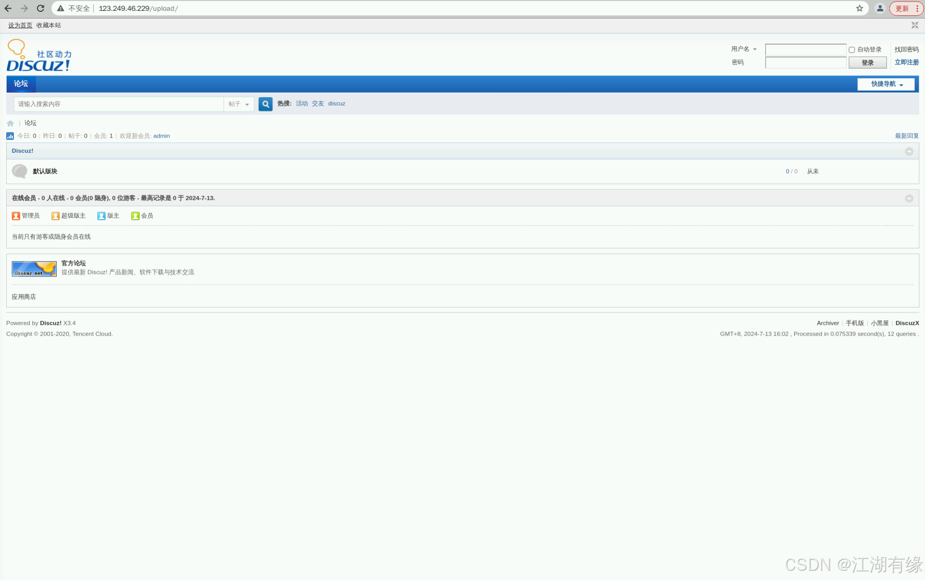Open the 帖子 search type dropdown
Image resolution: width=925 pixels, height=580 pixels.
239,104
